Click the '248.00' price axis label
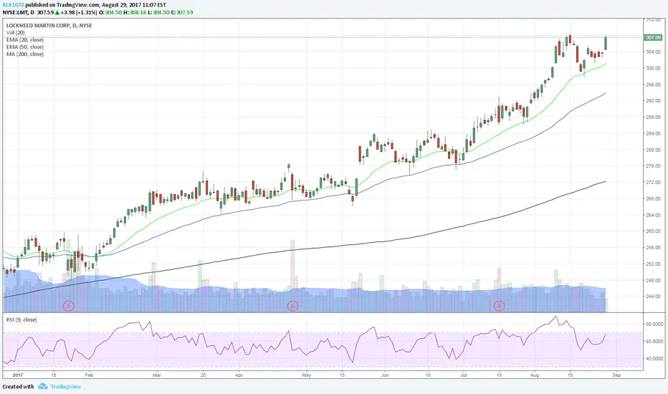This screenshot has height=394, width=668. (654, 280)
